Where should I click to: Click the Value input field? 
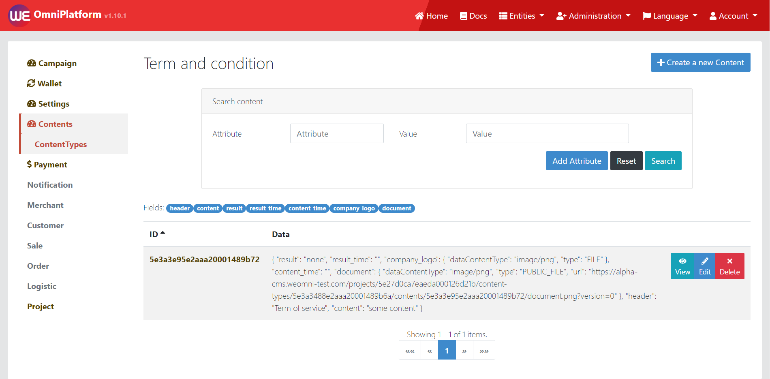coord(547,134)
